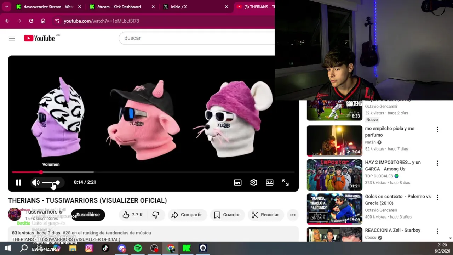Launch Instagram from the taskbar
This screenshot has width=453, height=255.
pyautogui.click(x=89, y=248)
